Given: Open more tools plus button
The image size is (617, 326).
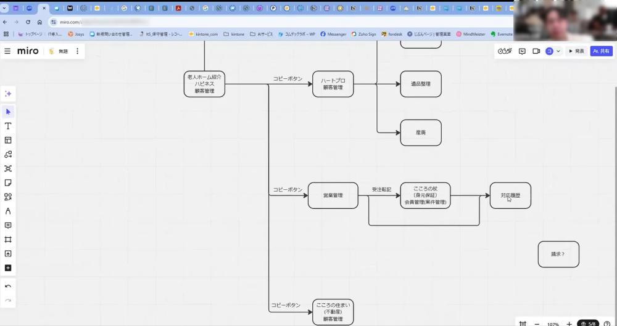Looking at the screenshot, I should 8,268.
